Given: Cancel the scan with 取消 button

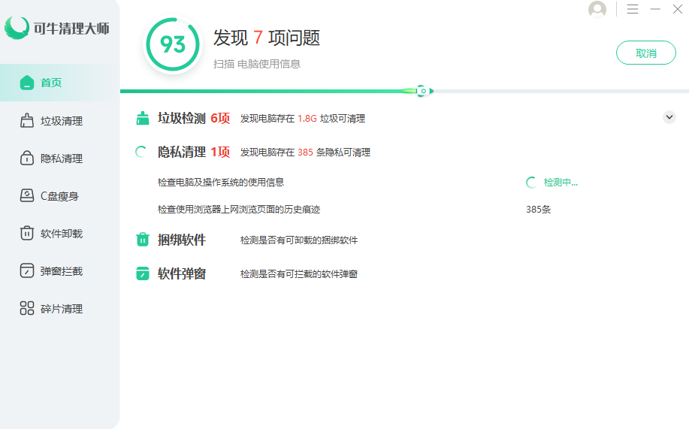Looking at the screenshot, I should coord(645,53).
